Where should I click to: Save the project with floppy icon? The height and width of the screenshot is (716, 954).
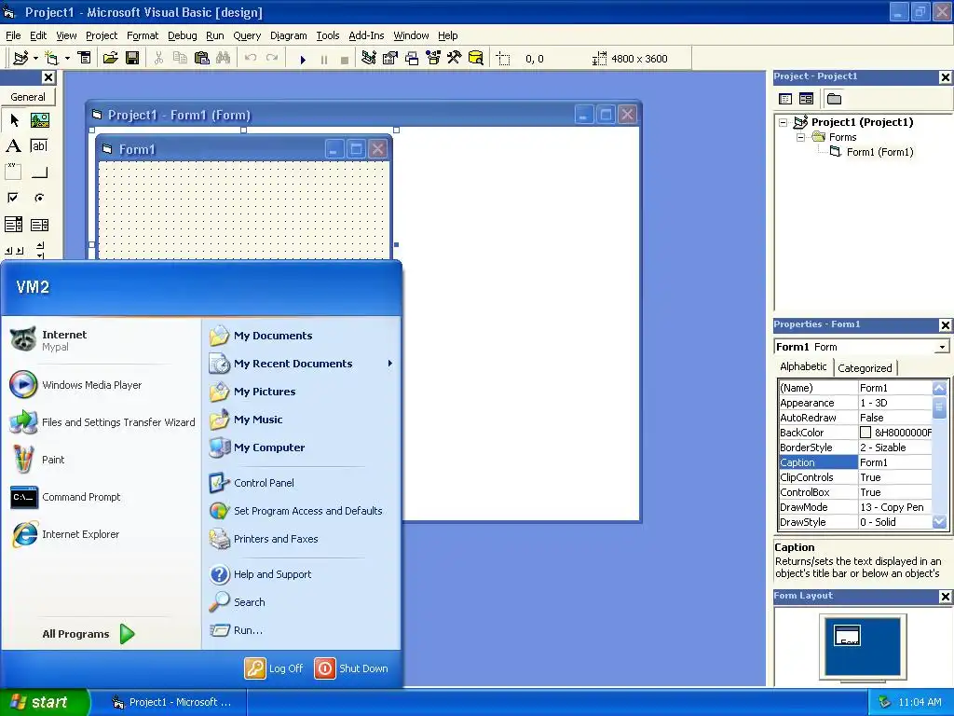click(x=132, y=59)
